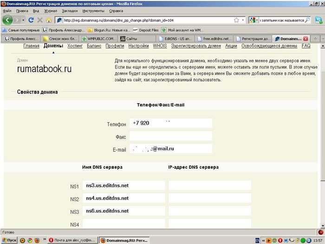
Task: Open the Баланс link
Action: tap(94, 46)
